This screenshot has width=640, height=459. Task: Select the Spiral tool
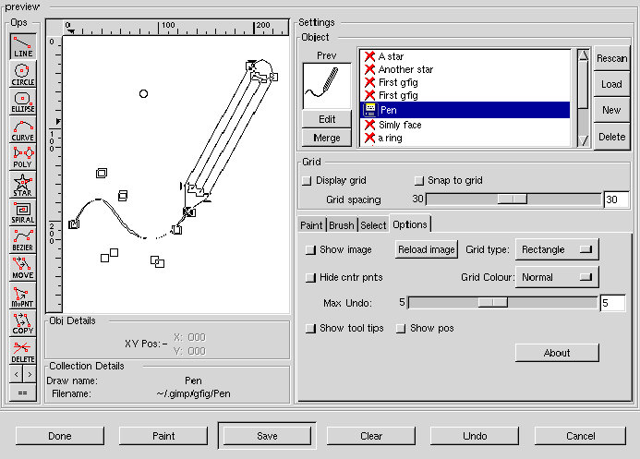click(x=23, y=213)
